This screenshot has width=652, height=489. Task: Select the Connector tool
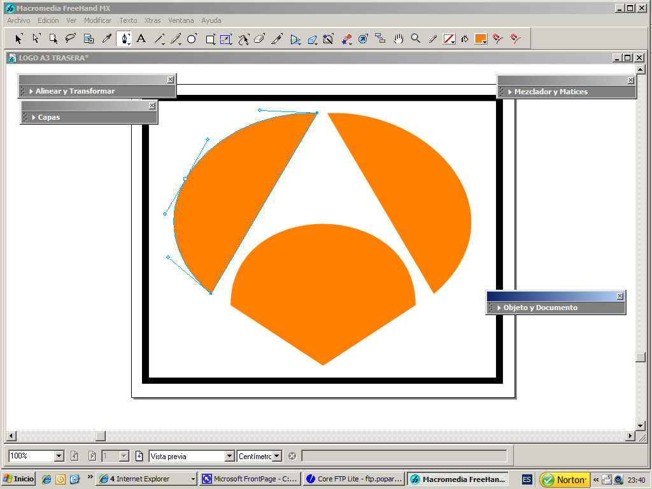click(x=380, y=39)
